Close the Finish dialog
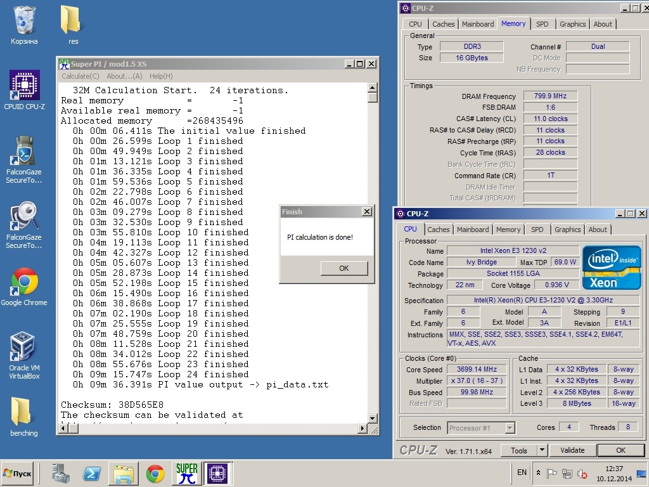 [367, 212]
